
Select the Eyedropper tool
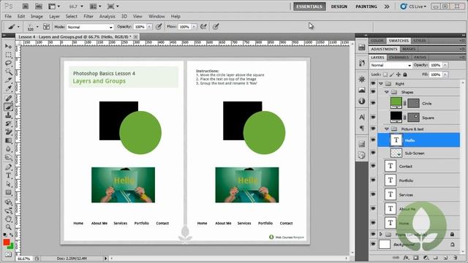(8, 88)
